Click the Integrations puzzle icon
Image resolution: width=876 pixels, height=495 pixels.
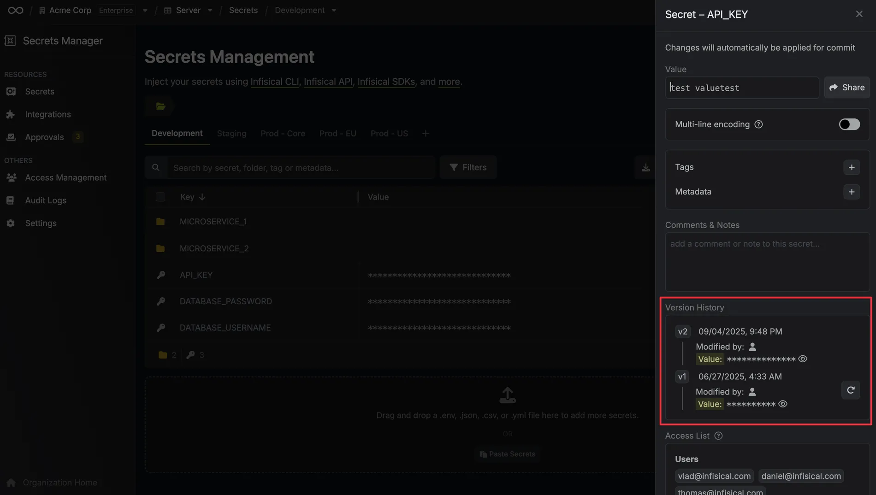tap(11, 114)
